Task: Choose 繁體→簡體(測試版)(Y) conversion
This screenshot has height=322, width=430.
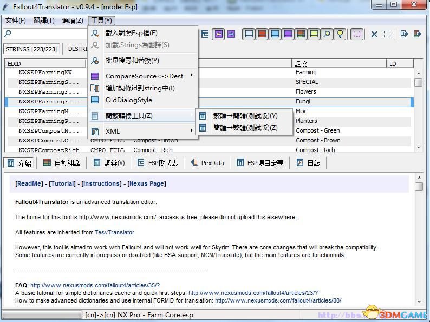Action: coord(244,116)
